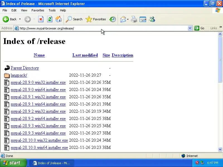Click the Print icon
The height and width of the screenshot is (167, 223).
(x=134, y=19)
